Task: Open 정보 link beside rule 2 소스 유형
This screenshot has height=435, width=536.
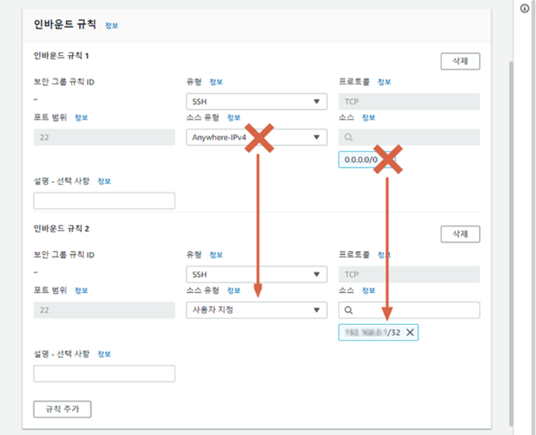Action: [234, 290]
